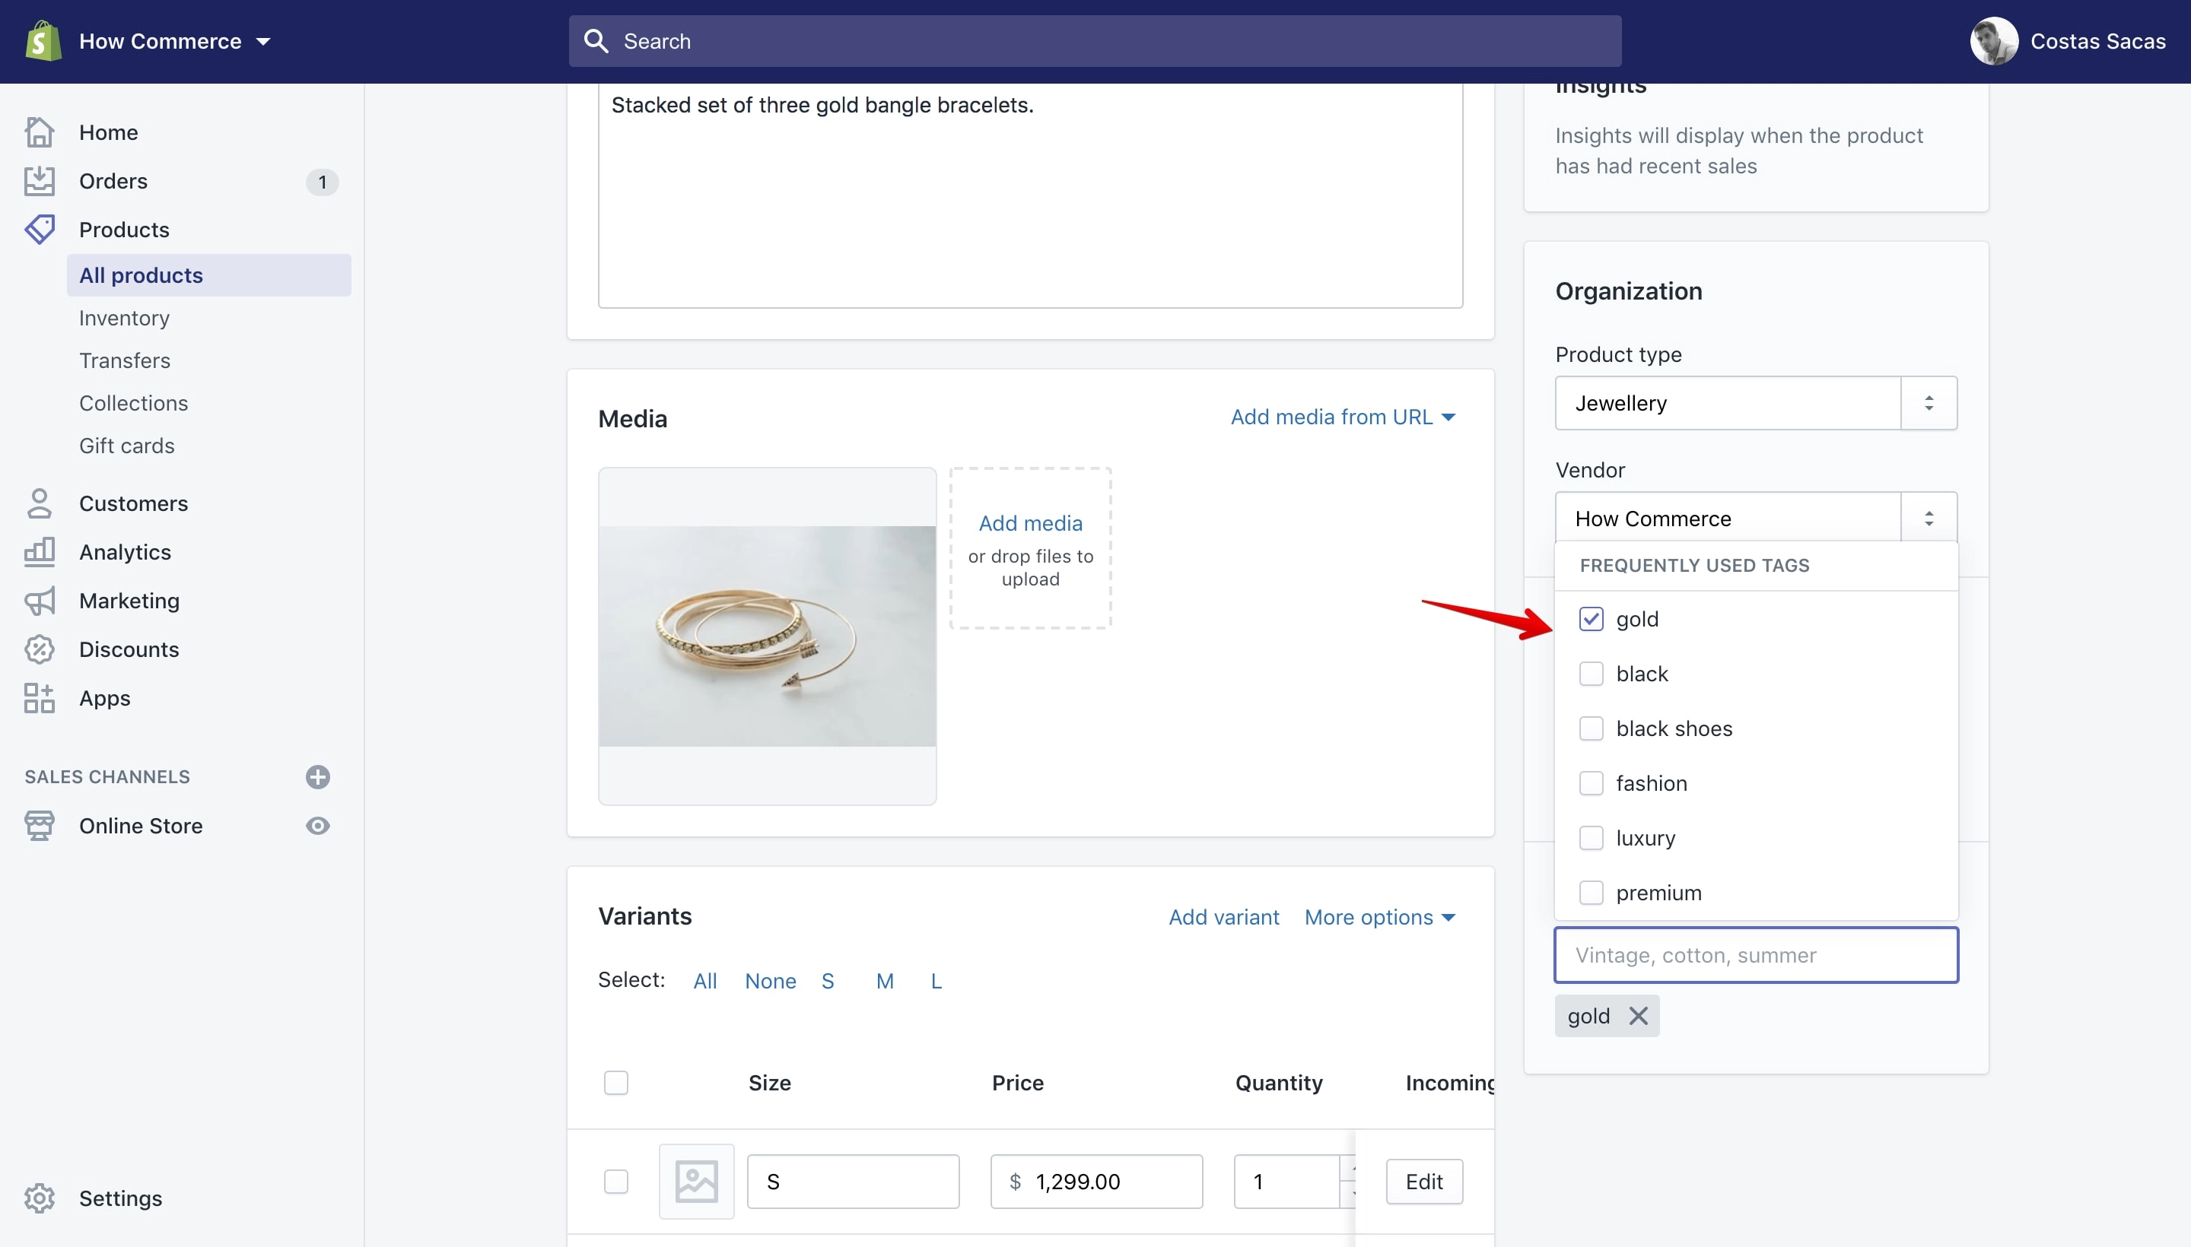2191x1247 pixels.
Task: Click the Discounts percent badge icon
Action: tap(40, 649)
